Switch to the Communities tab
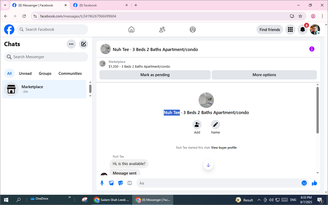Viewport: 328px width, 205px height. coord(70,74)
